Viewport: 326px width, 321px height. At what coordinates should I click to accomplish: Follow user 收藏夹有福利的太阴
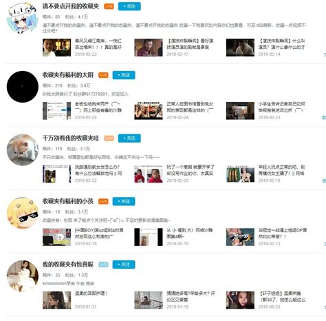pyautogui.click(x=124, y=75)
